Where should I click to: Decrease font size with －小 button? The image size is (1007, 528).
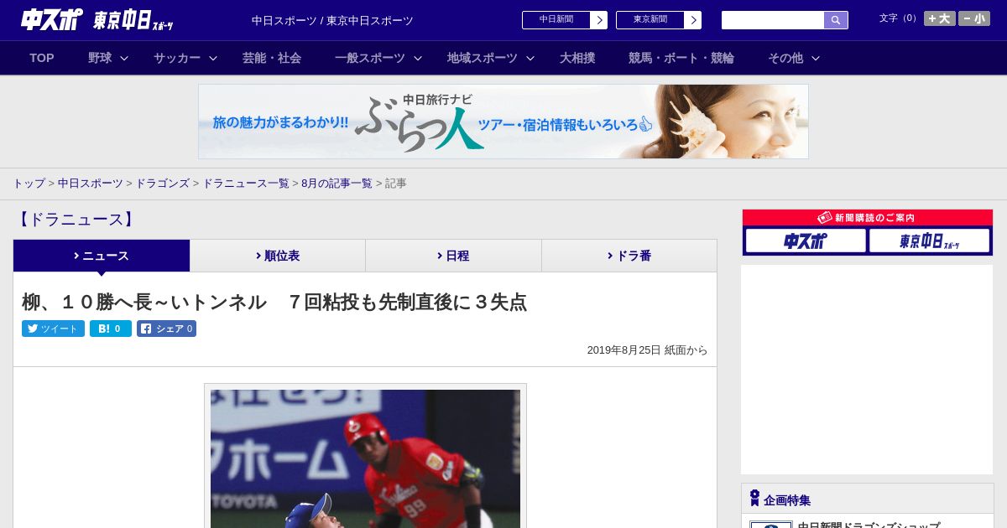(x=974, y=18)
